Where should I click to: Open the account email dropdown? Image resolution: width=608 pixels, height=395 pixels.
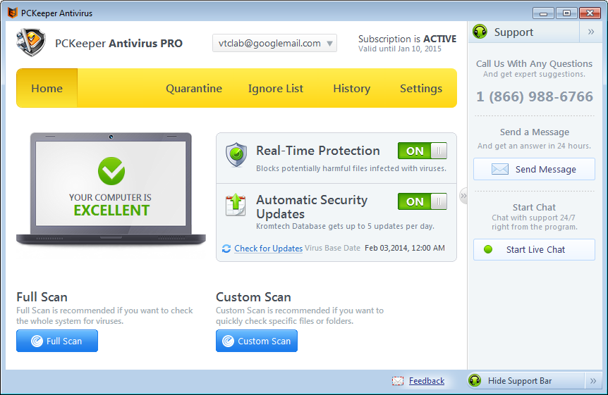click(274, 44)
